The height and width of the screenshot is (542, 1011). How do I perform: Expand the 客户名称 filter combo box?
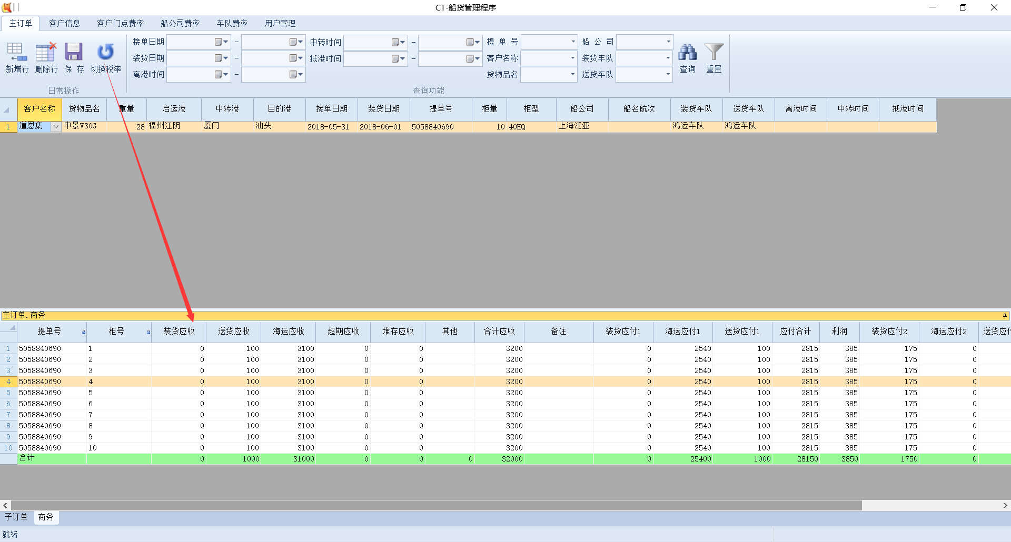click(x=573, y=58)
